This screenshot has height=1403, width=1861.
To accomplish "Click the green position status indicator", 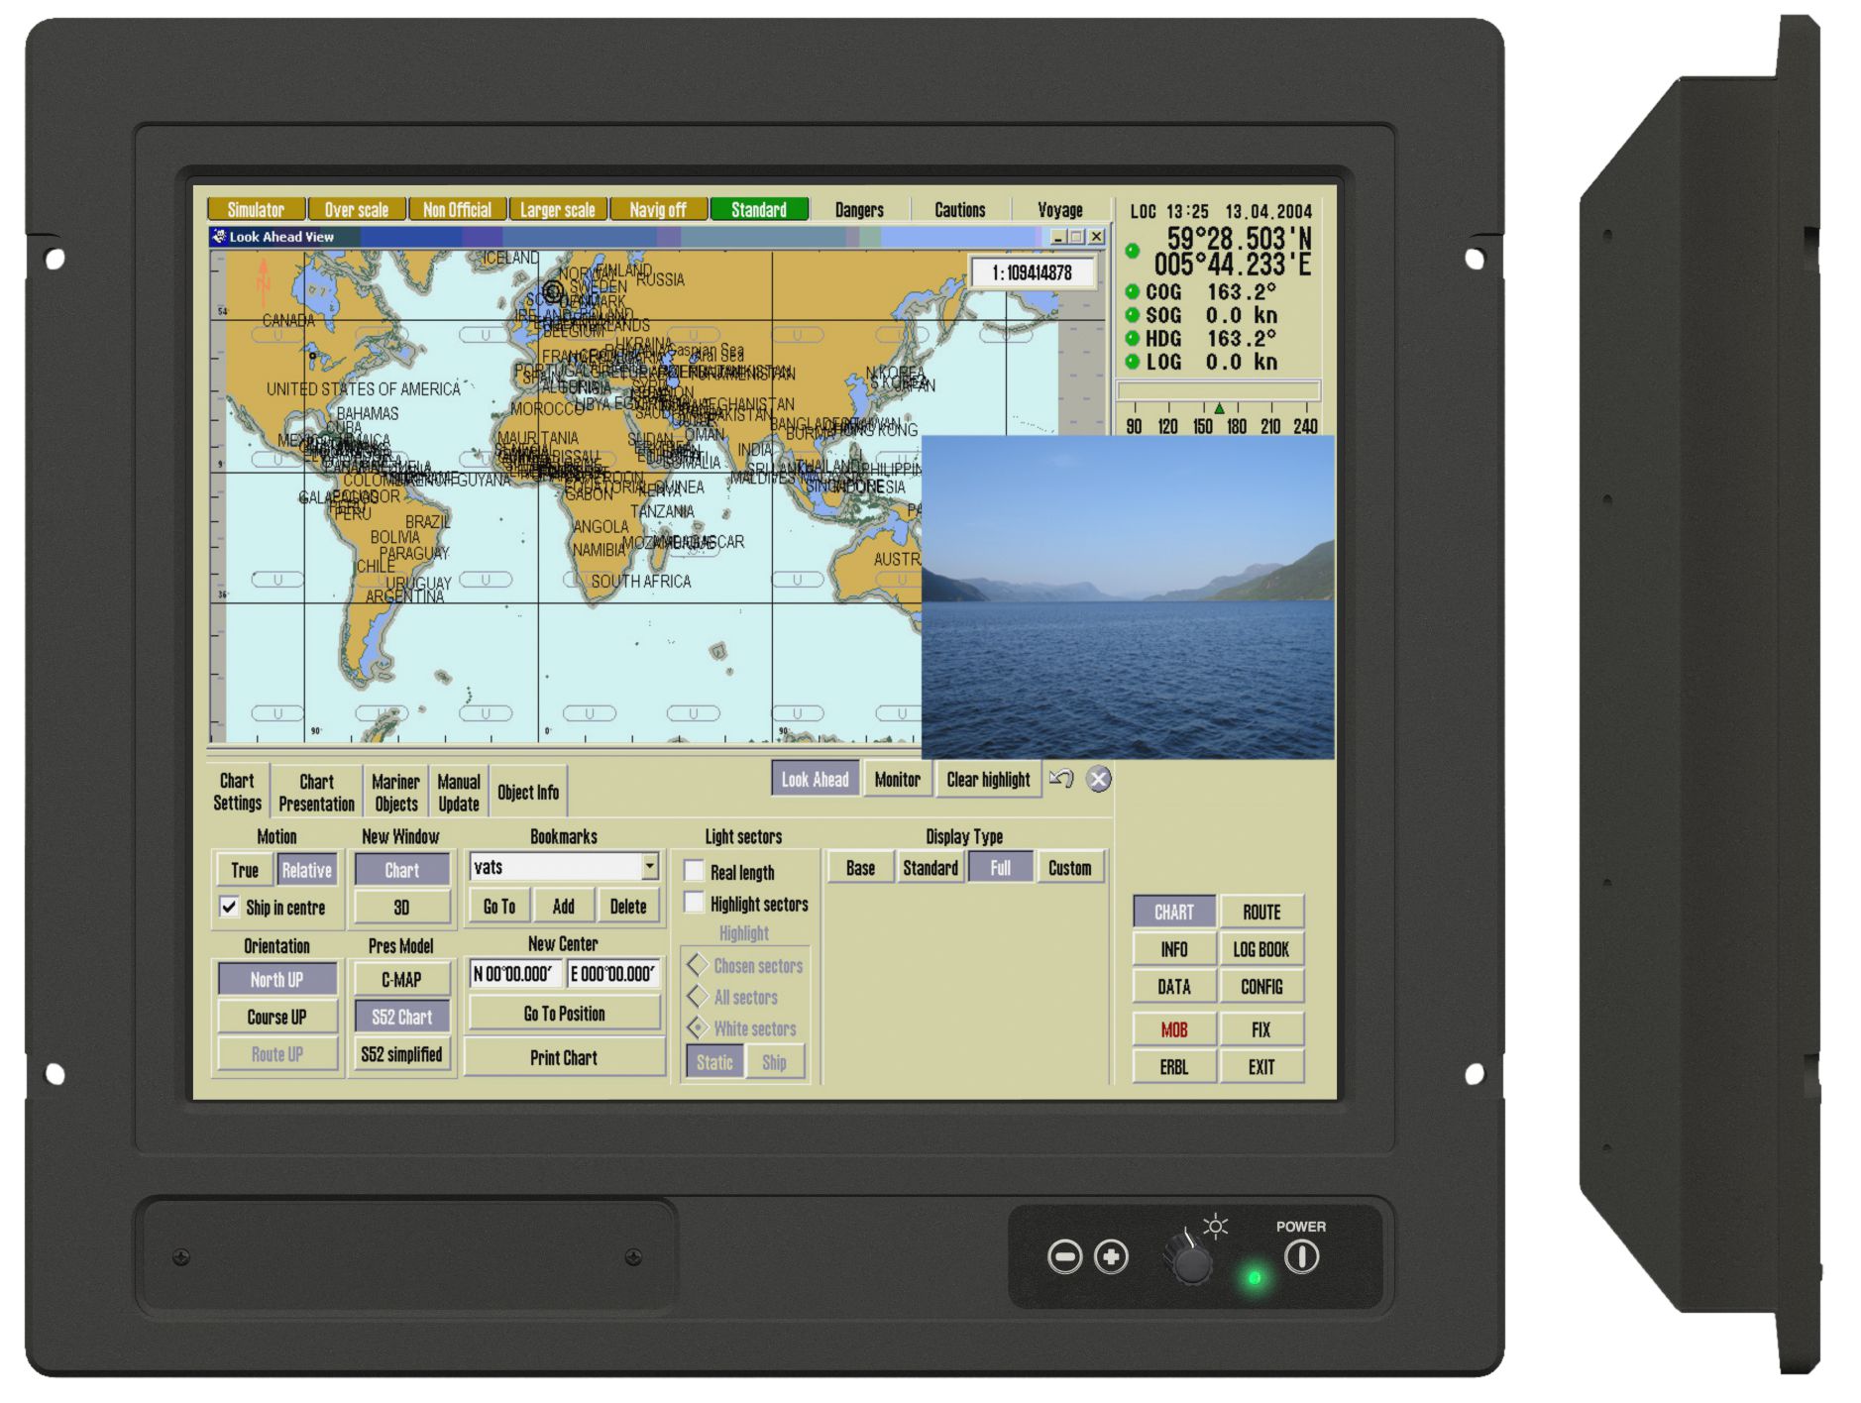I will click(x=1133, y=251).
